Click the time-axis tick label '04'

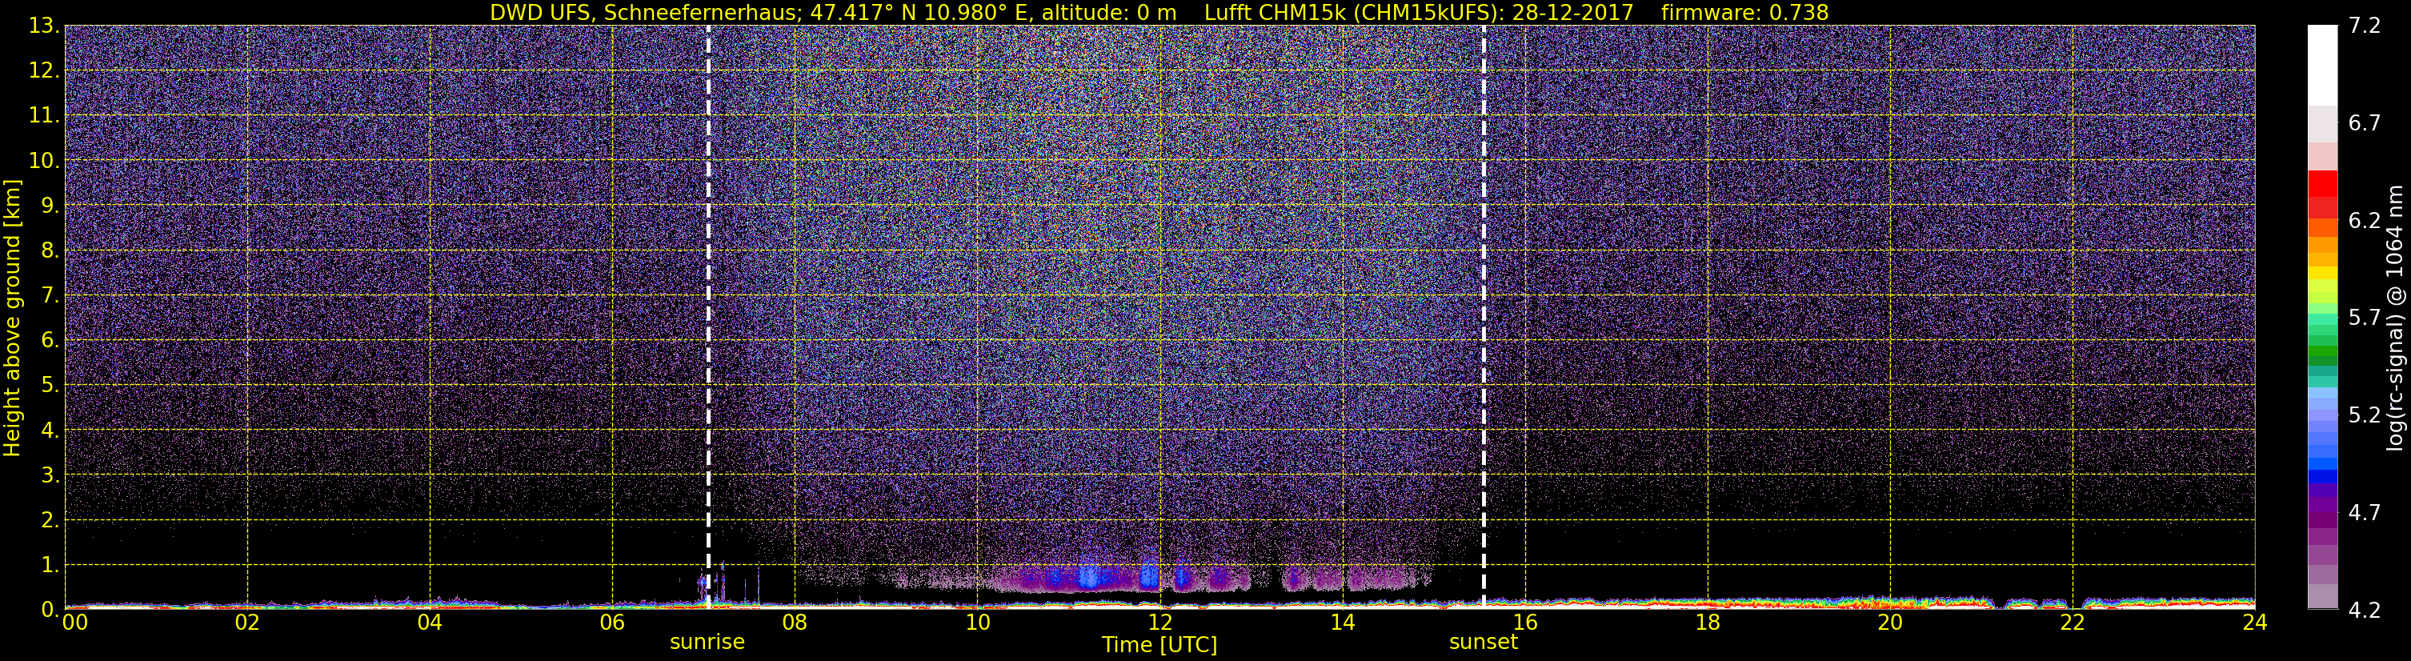[x=430, y=623]
